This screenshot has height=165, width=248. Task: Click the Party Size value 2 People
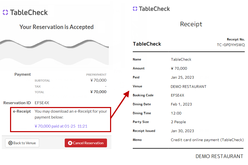tap(178, 122)
